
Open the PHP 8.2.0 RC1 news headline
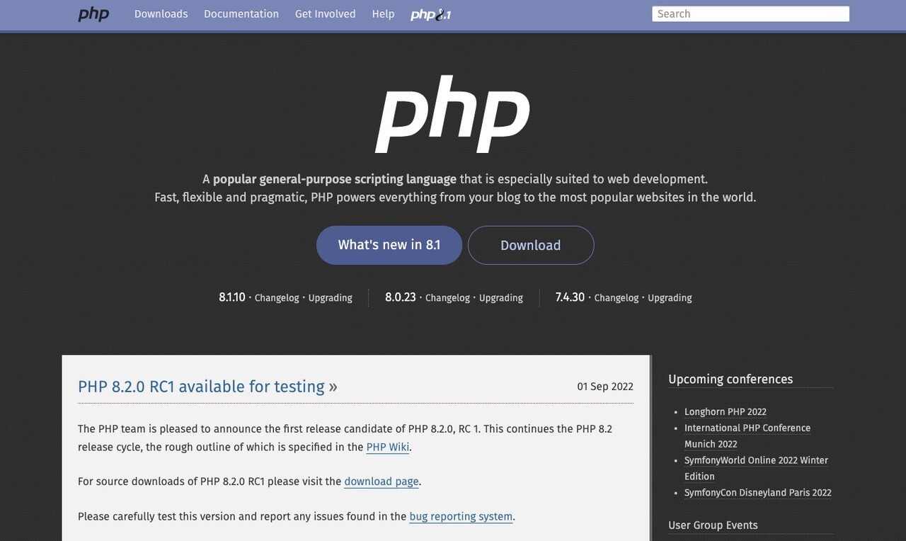pos(201,387)
